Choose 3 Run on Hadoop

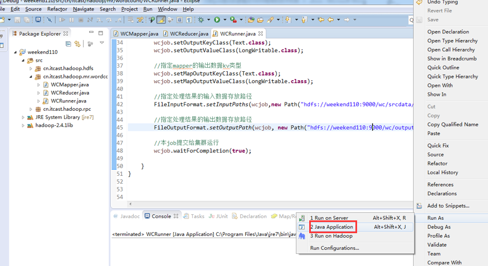click(355, 236)
